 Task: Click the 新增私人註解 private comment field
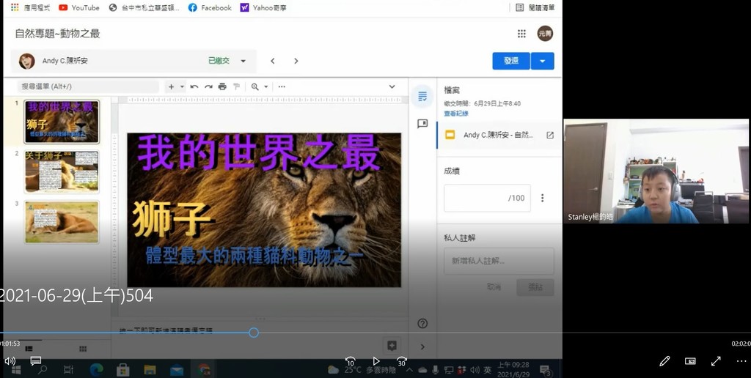click(499, 261)
